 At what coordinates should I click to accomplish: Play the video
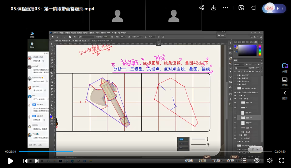pyautogui.click(x=10, y=161)
